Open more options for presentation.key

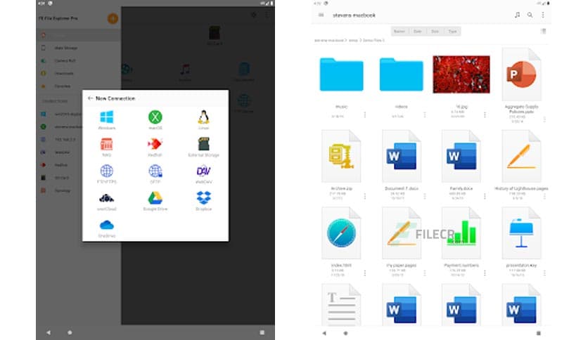point(544,273)
